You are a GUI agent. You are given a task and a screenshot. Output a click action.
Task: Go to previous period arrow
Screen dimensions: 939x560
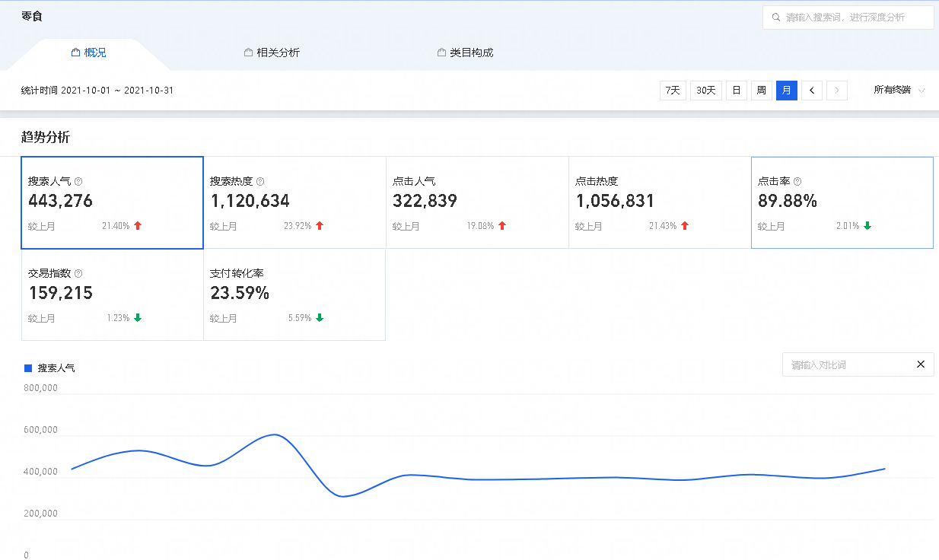[812, 91]
